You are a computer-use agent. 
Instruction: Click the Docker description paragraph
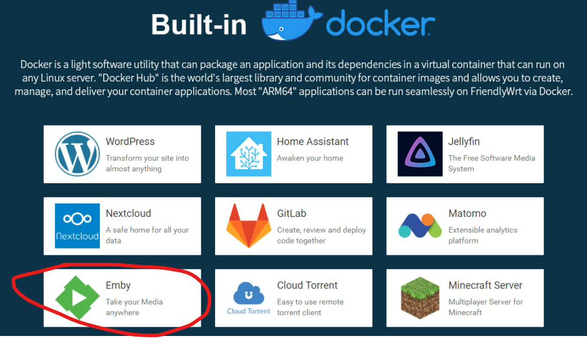[x=293, y=78]
